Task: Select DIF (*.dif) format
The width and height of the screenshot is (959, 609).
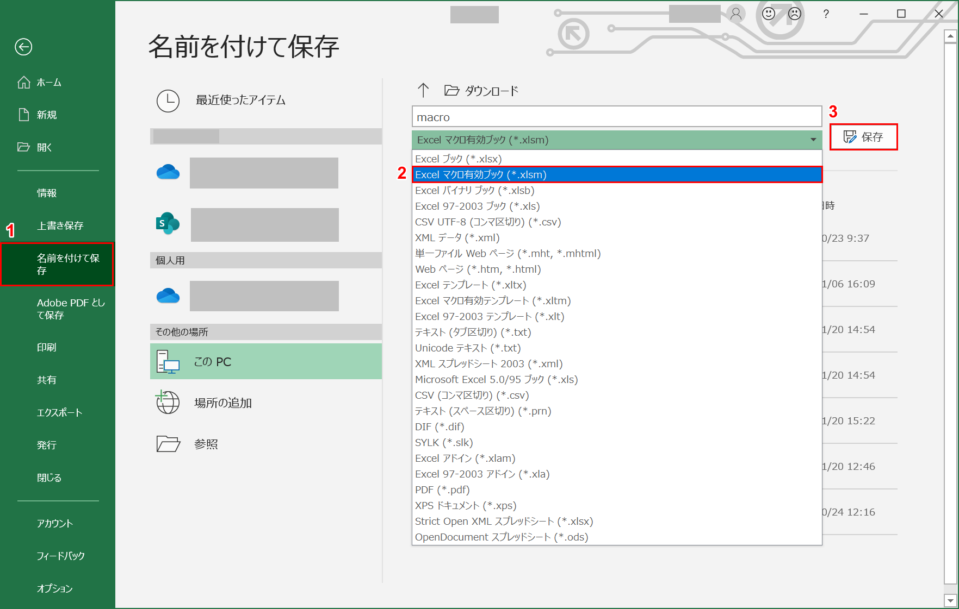Action: pos(617,426)
